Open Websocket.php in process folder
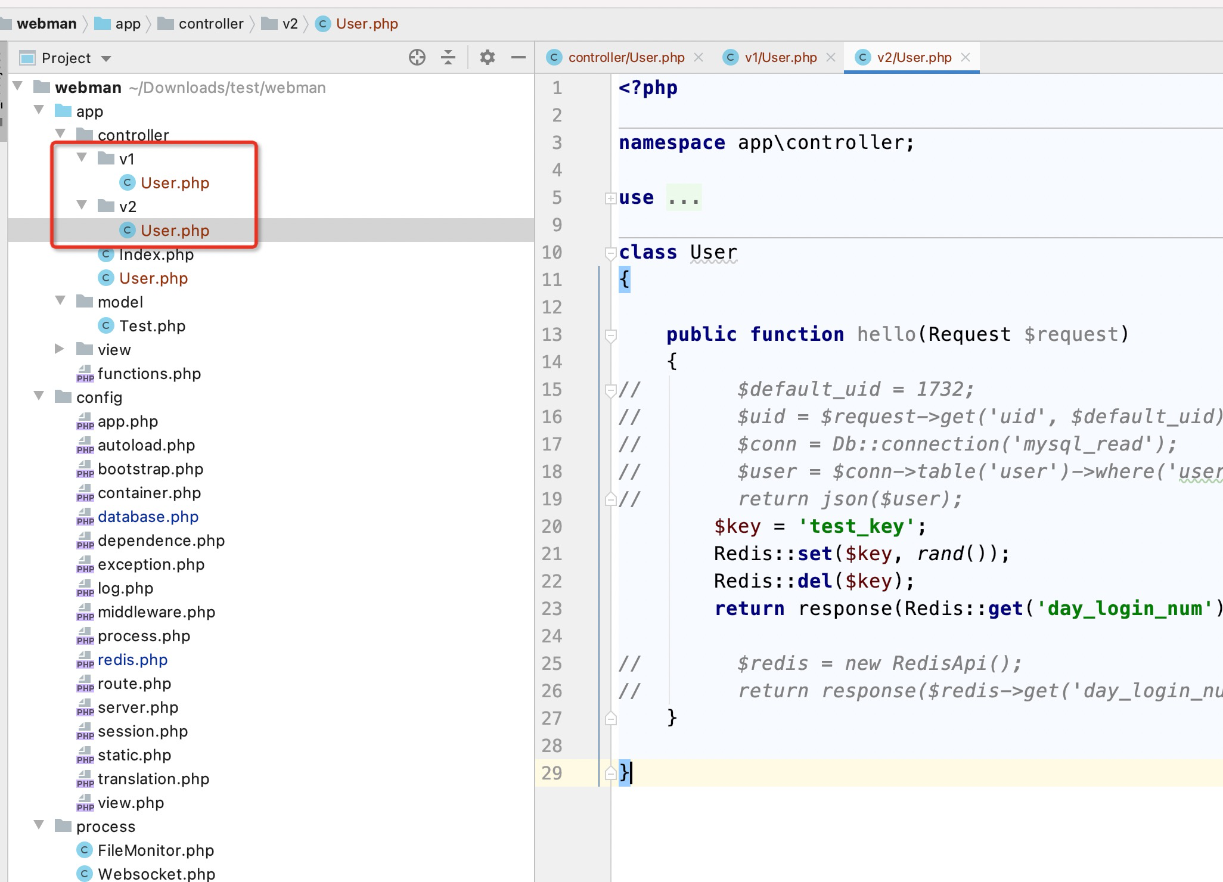This screenshot has height=882, width=1223. (x=156, y=874)
